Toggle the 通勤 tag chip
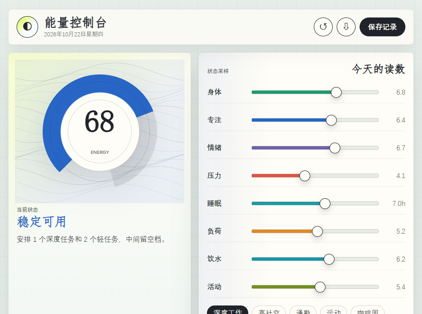The width and height of the screenshot is (422, 314). click(303, 310)
